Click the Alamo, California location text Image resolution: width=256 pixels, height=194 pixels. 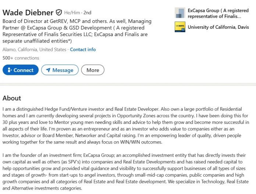(x=34, y=49)
